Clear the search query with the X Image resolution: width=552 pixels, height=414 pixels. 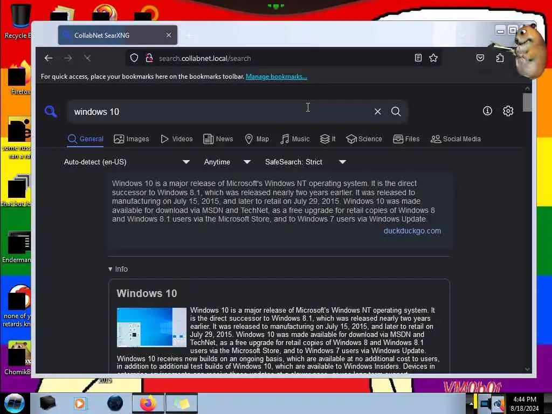point(378,112)
